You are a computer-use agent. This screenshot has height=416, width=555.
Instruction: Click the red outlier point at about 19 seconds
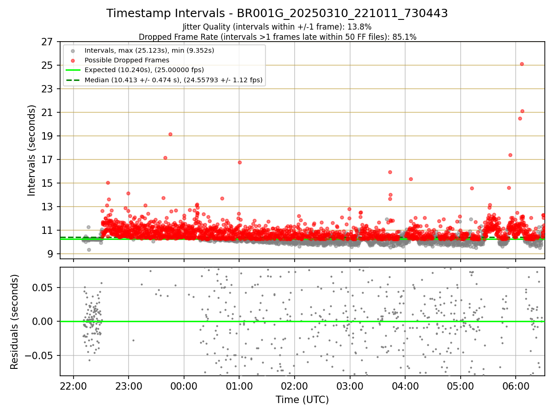tap(170, 134)
